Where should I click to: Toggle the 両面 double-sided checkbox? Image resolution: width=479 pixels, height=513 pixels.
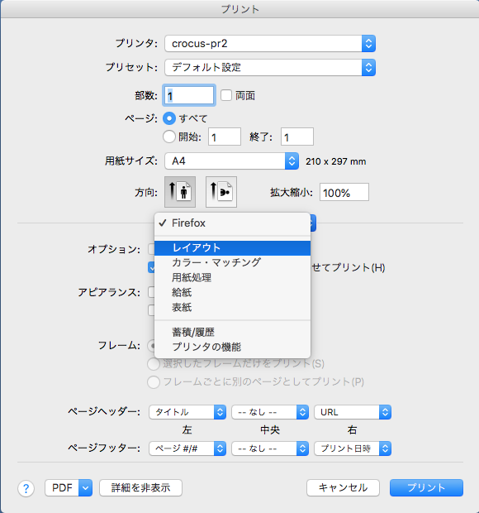226,95
